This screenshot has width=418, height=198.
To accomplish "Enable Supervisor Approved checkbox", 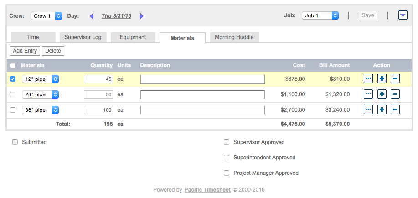I will [227, 142].
